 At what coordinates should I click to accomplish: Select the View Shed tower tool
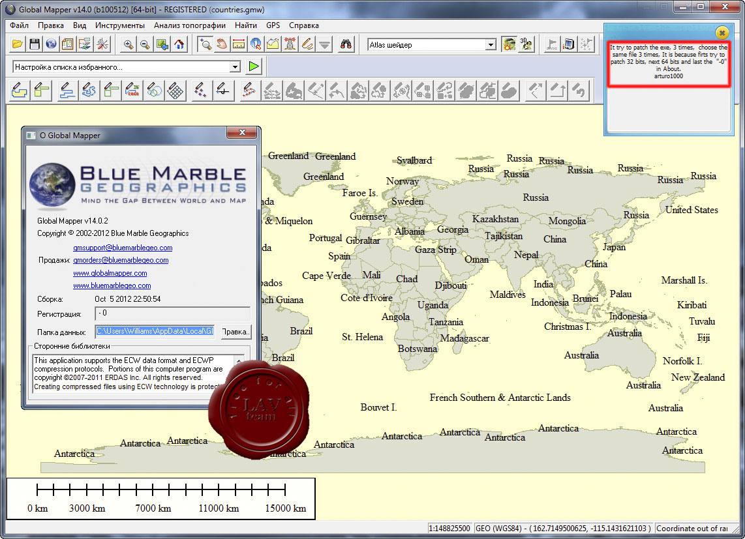[290, 44]
